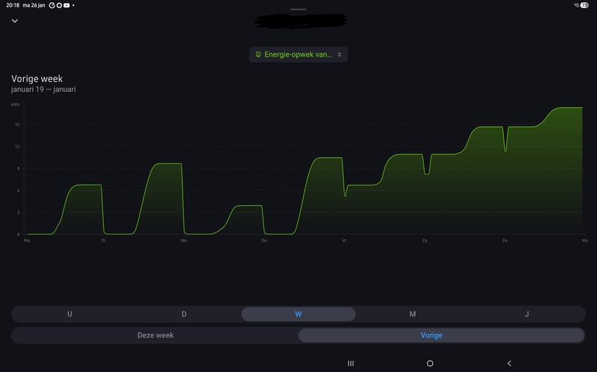Screen dimensions: 597x372
Task: Select the W (week) tab
Action: click(x=298, y=314)
